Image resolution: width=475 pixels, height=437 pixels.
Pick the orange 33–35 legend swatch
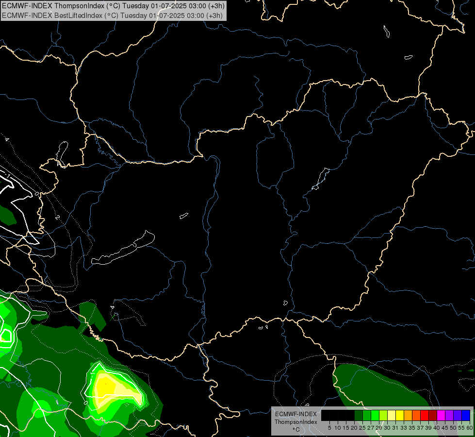[408, 415]
